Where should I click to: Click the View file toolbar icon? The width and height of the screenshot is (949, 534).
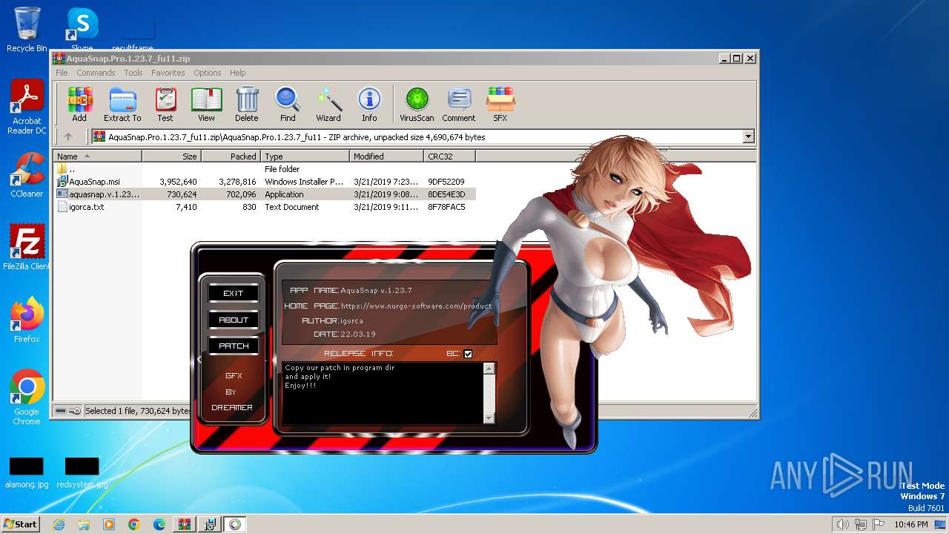pos(206,104)
